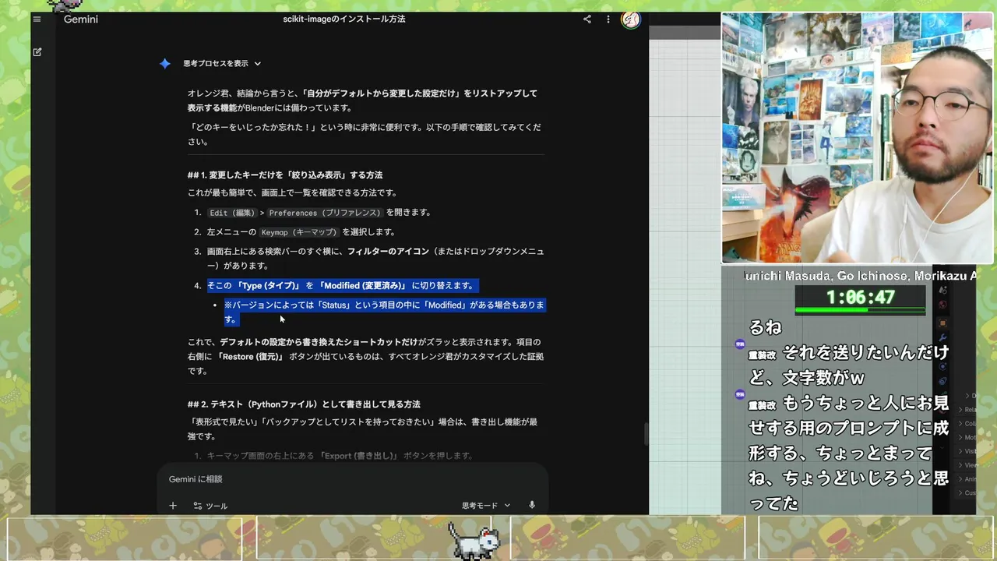997x561 pixels.
Task: Open Blender's orange Object properties tab
Action: (942, 323)
